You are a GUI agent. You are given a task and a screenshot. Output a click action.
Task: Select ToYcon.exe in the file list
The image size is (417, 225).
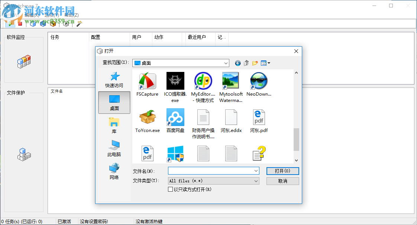tap(147, 117)
